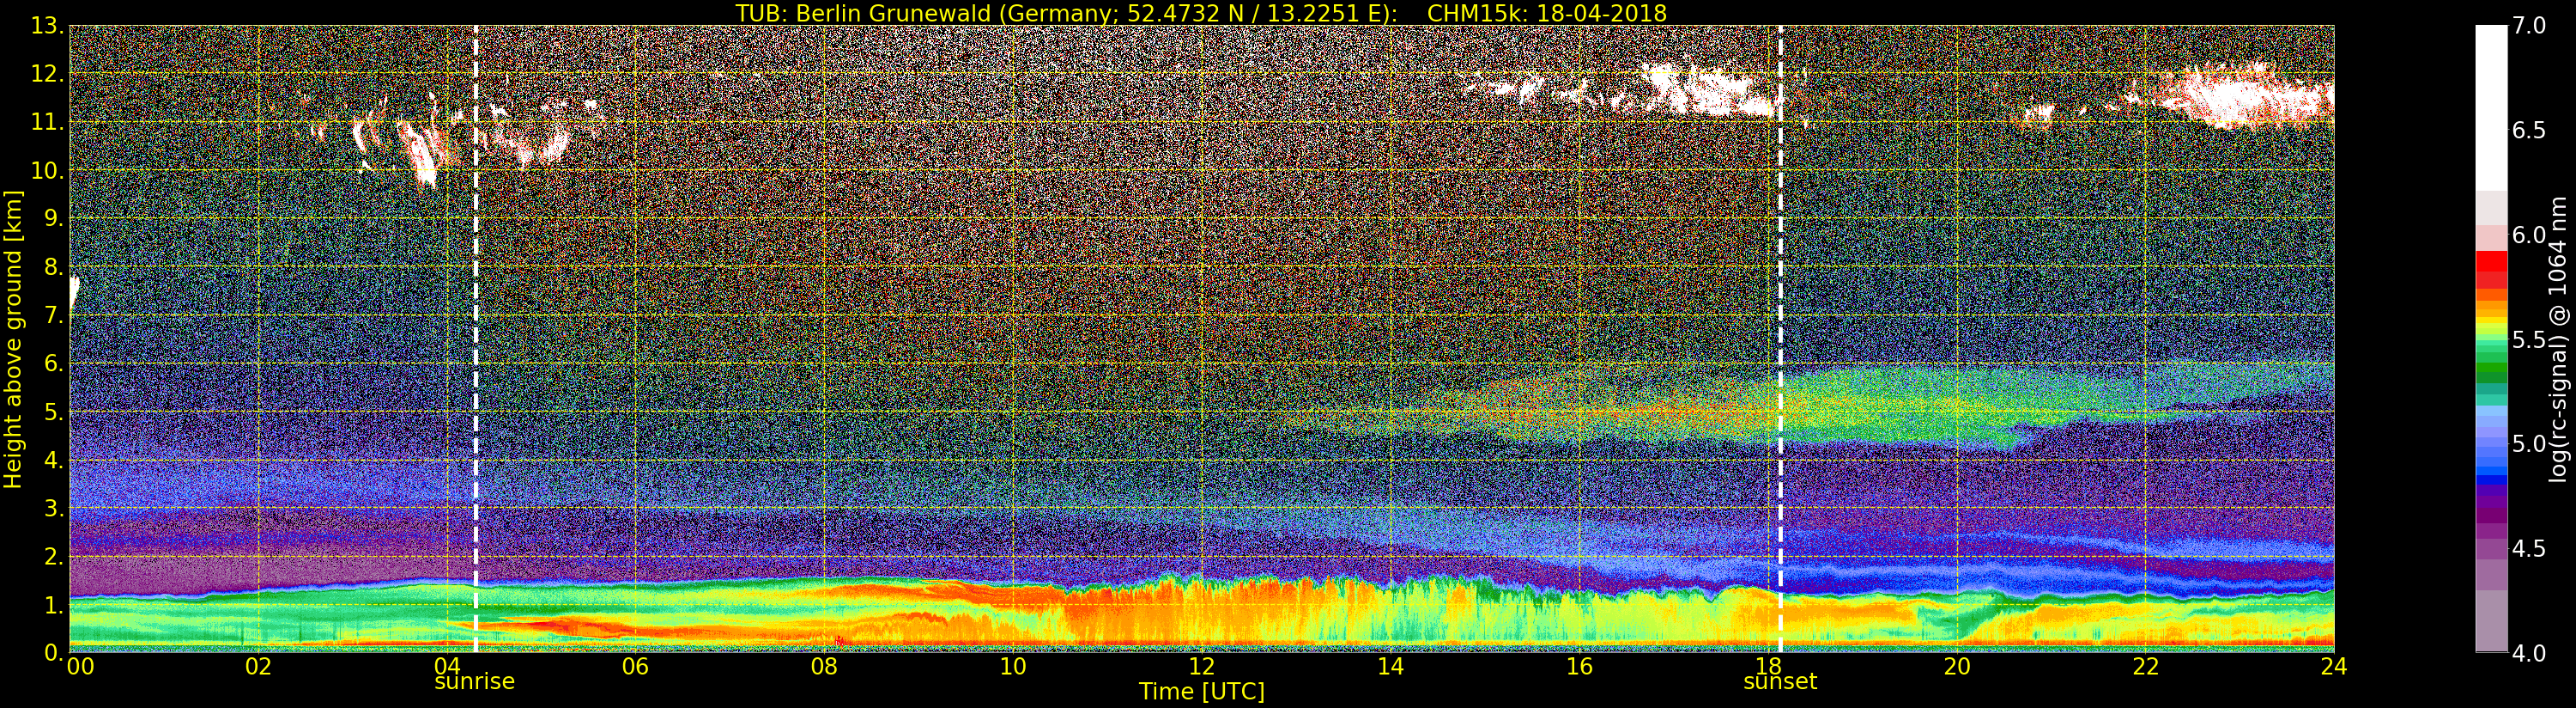Click the '7.' height tick label

pyautogui.click(x=52, y=315)
